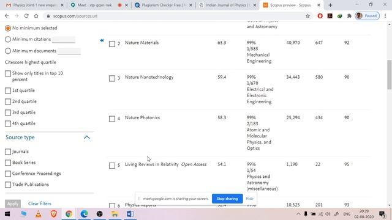
Task: Open the red Opera-style extension icon
Action: click(320, 16)
